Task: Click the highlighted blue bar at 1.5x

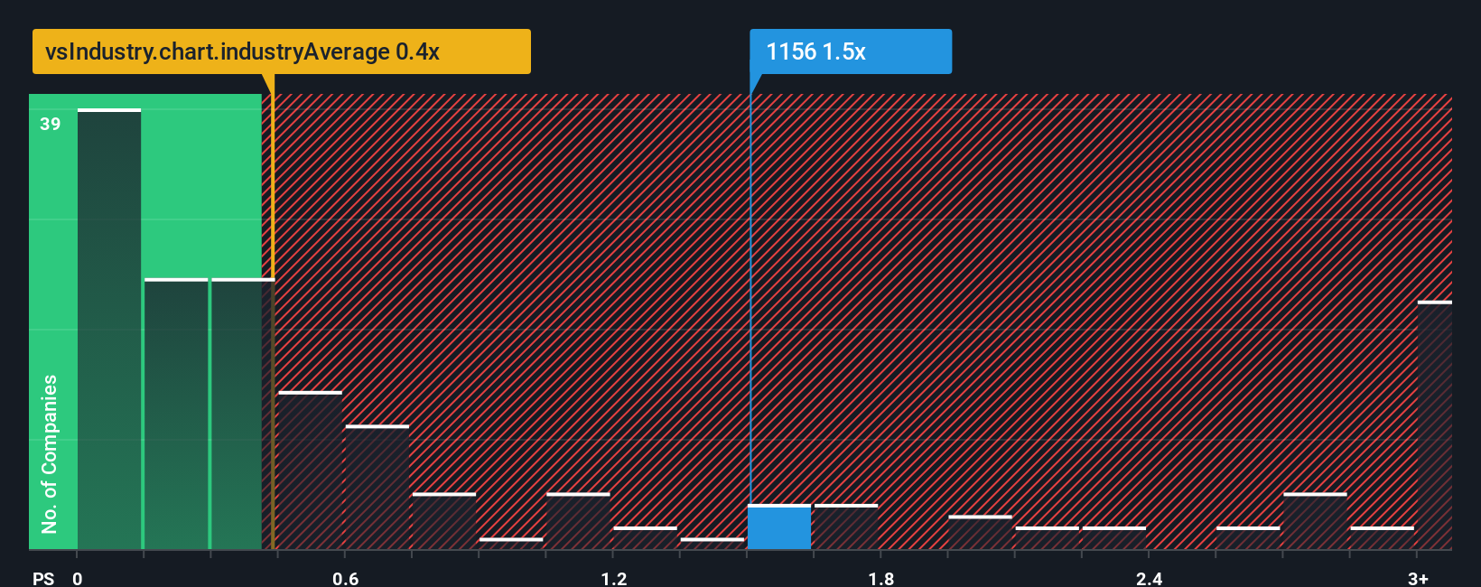Action: point(779,527)
